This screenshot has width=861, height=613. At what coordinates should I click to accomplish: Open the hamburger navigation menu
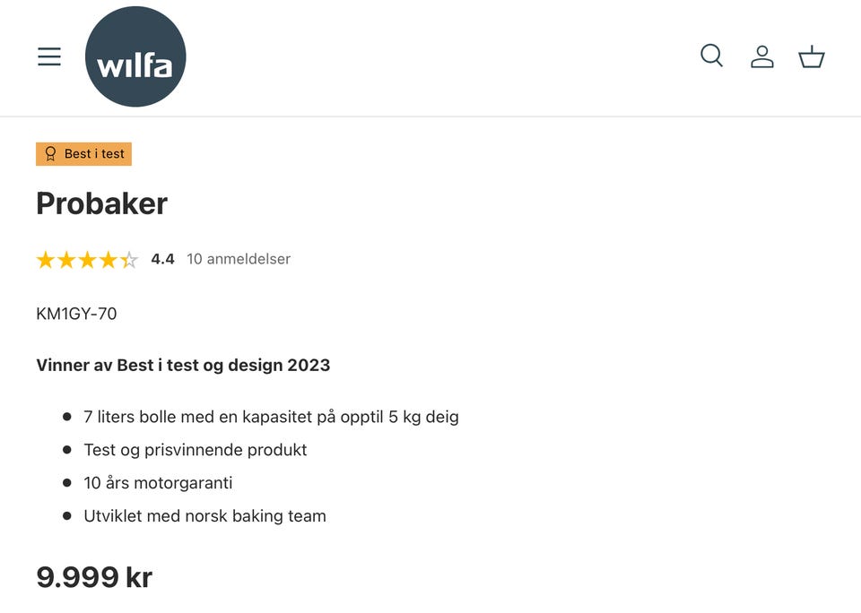coord(49,56)
